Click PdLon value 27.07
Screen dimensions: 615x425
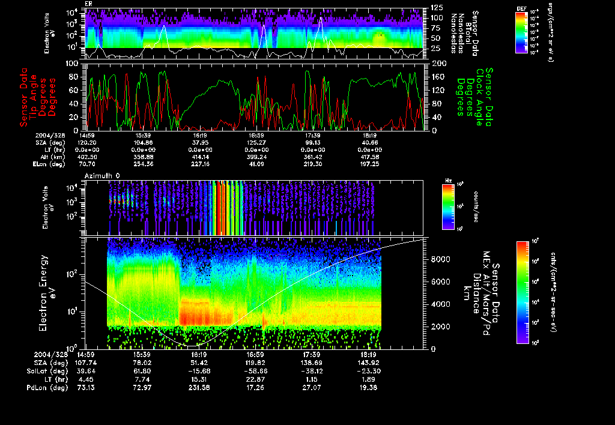(312, 388)
